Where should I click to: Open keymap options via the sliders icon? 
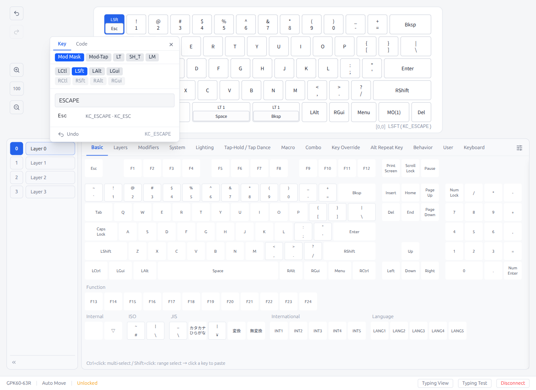pyautogui.click(x=519, y=148)
